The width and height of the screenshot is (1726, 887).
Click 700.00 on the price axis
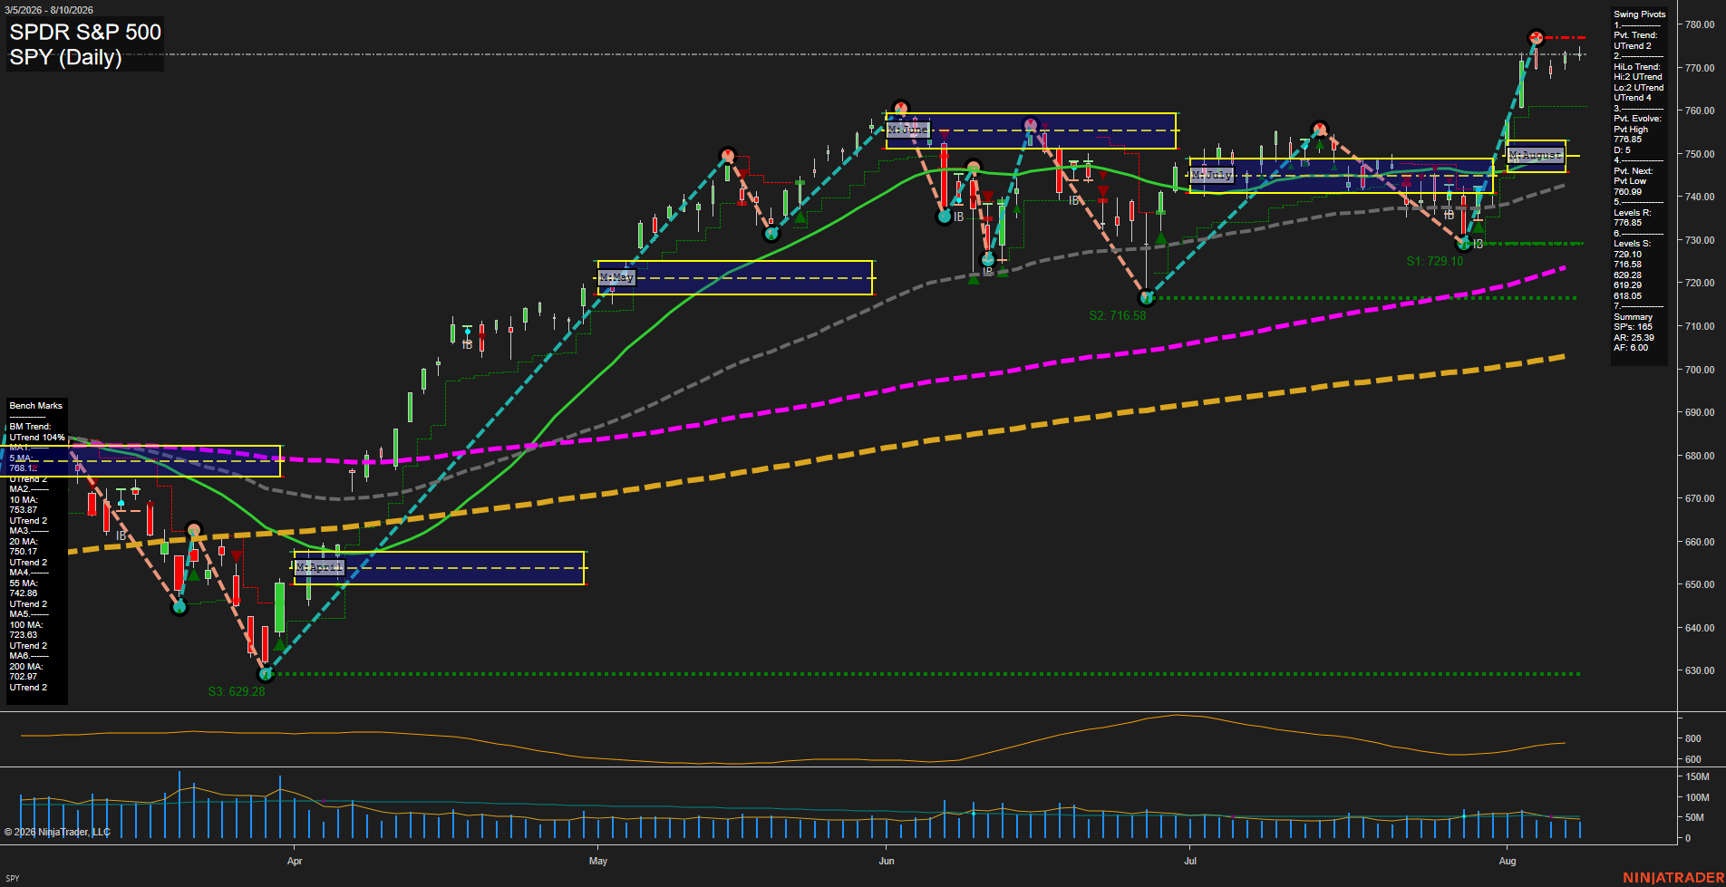coord(1700,370)
